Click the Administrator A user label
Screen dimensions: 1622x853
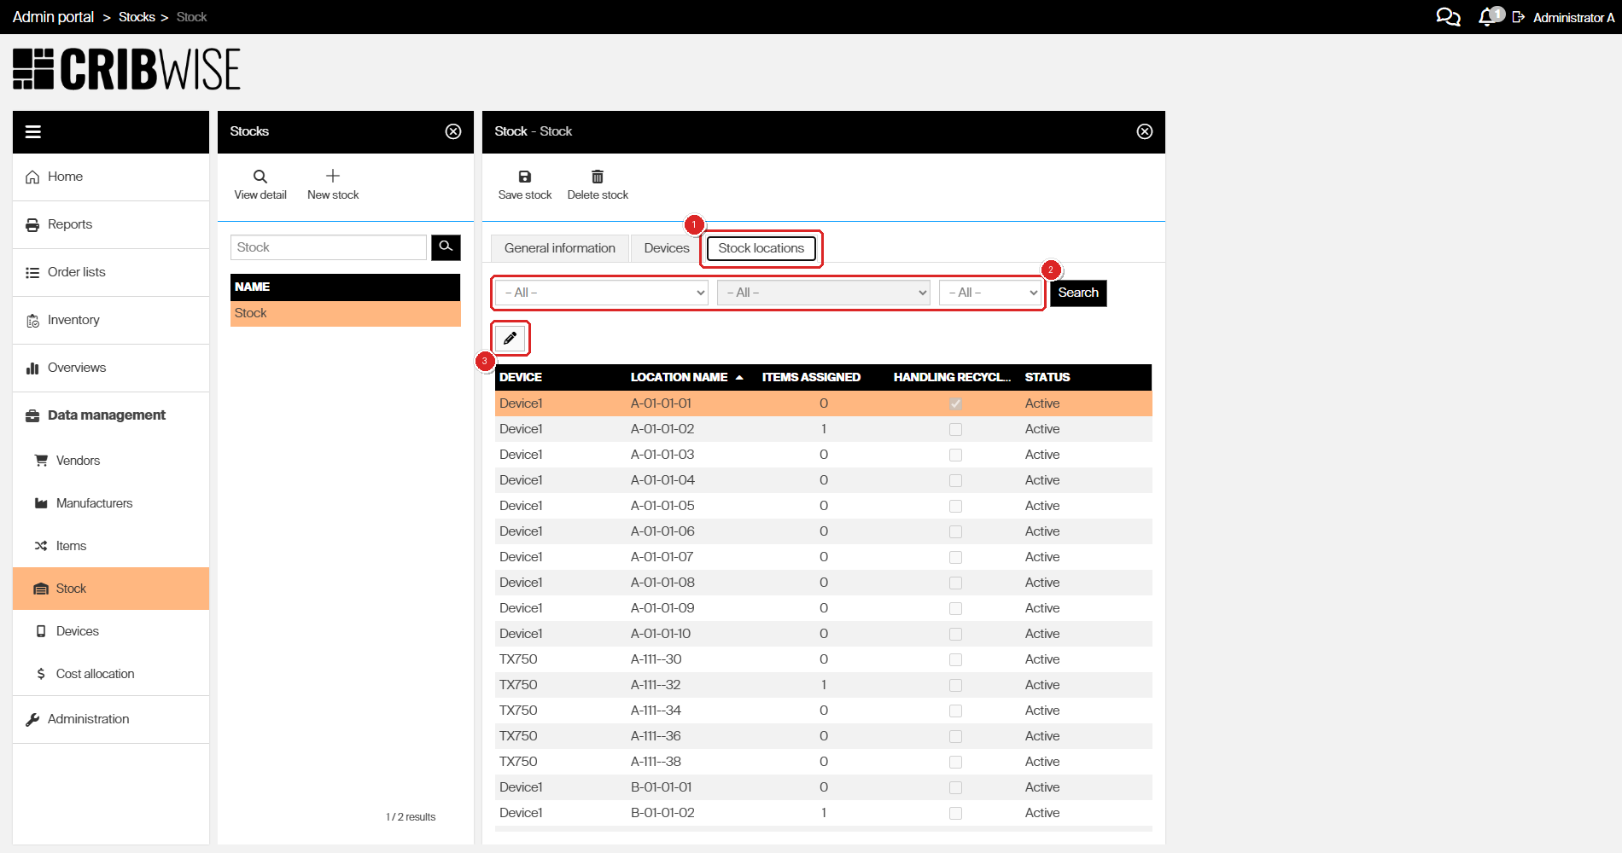1573,17
